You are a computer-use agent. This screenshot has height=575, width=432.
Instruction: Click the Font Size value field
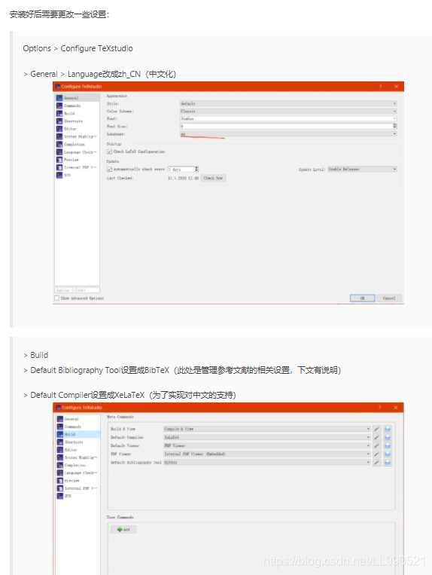click(x=286, y=126)
